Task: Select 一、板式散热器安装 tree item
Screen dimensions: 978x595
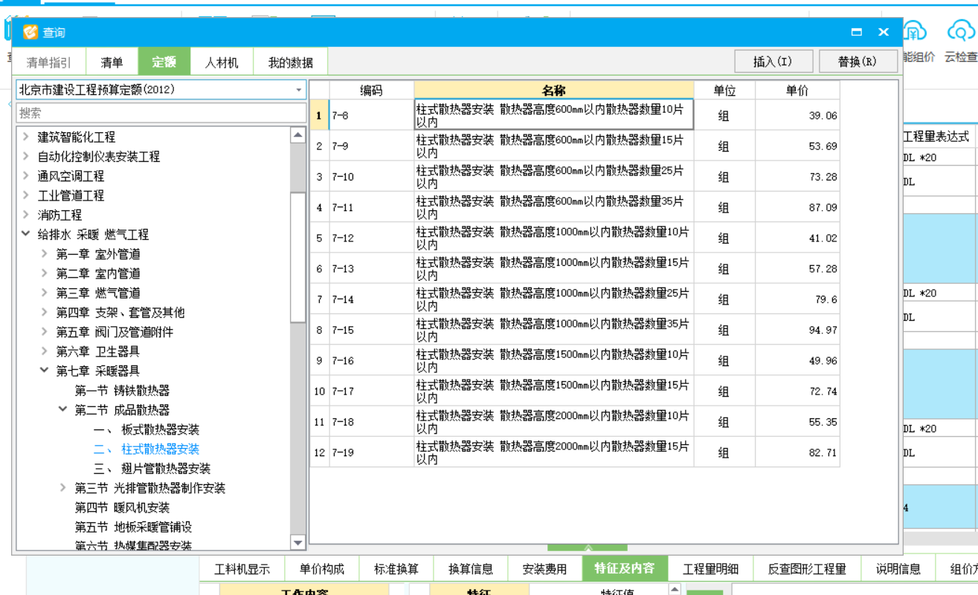Action: pyautogui.click(x=147, y=429)
